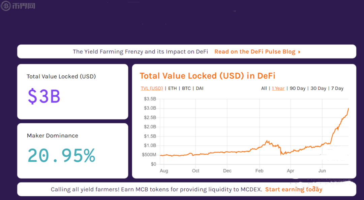Viewport: 364px width, 200px height.
Task: Switch the chart to BTC
Action: (x=186, y=88)
